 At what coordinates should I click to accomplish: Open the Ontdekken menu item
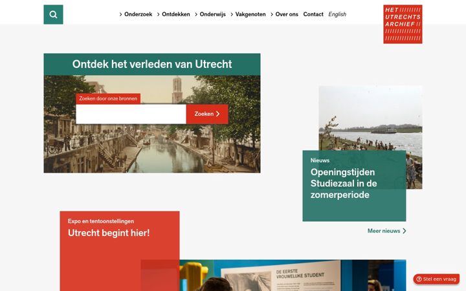[176, 14]
